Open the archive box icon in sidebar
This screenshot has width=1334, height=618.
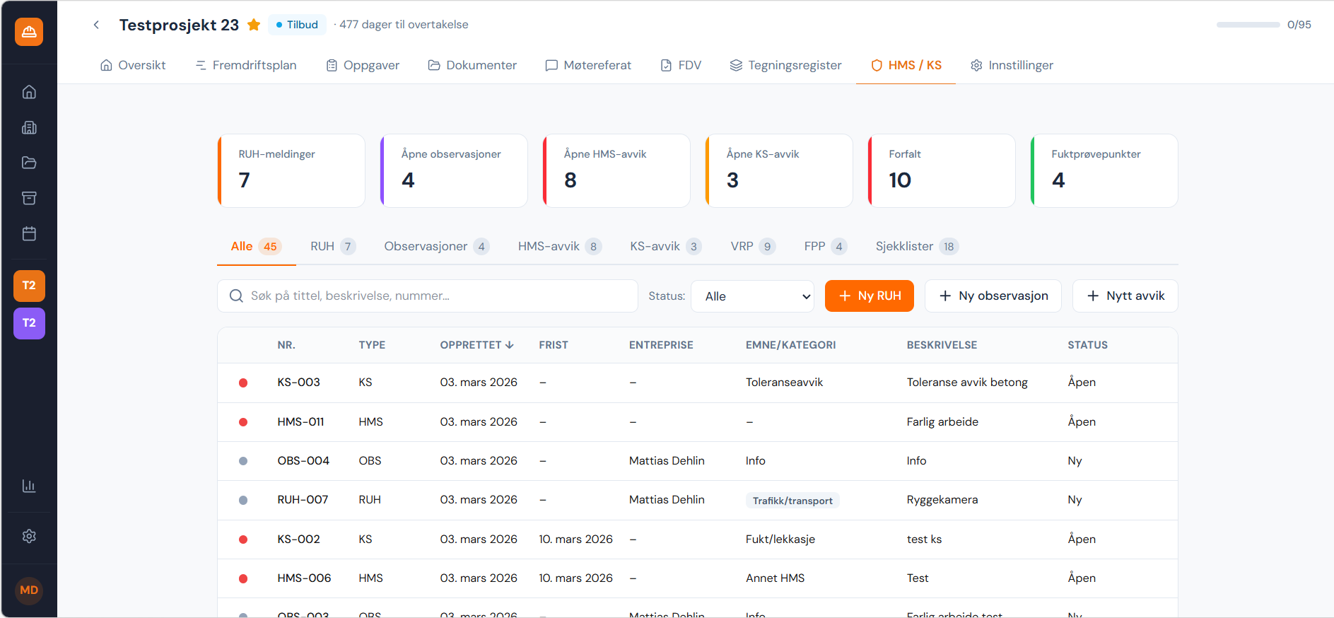(29, 198)
